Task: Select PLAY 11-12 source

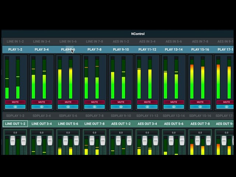Action: click(147, 49)
